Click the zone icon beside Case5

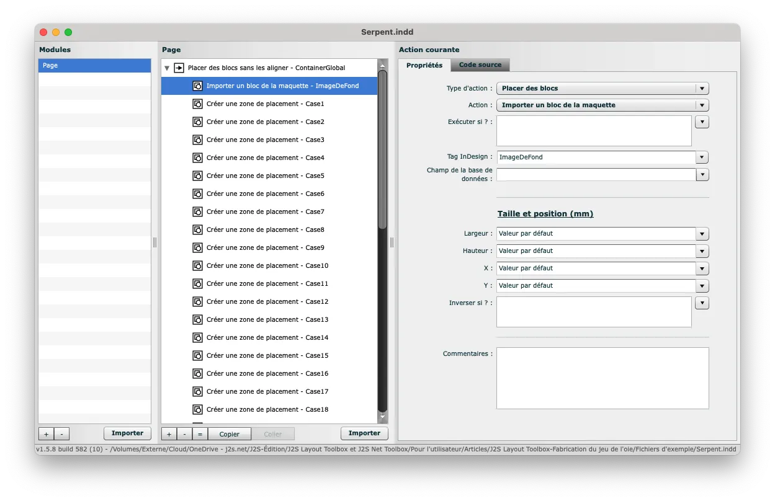click(x=197, y=175)
